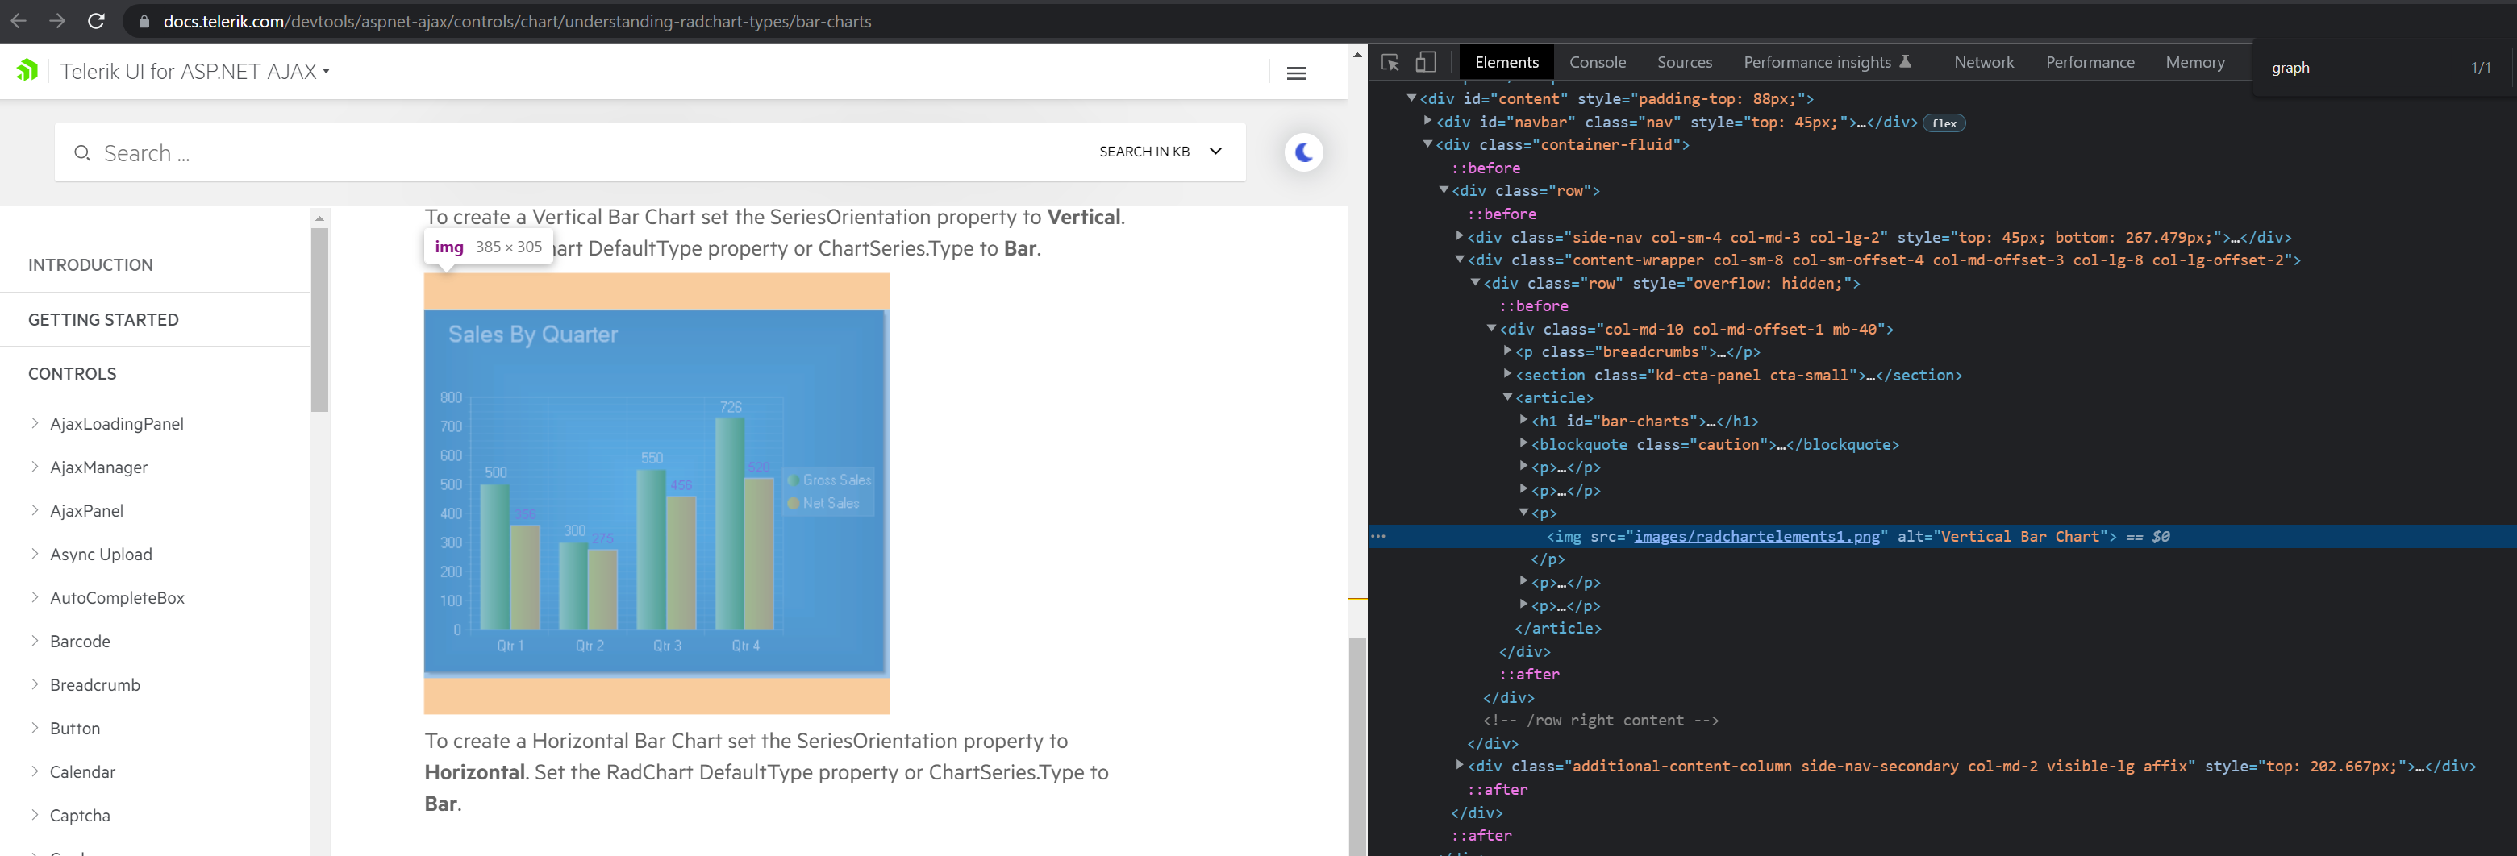Expand the additional-content-column div node
2517x856 pixels.
pos(1460,765)
